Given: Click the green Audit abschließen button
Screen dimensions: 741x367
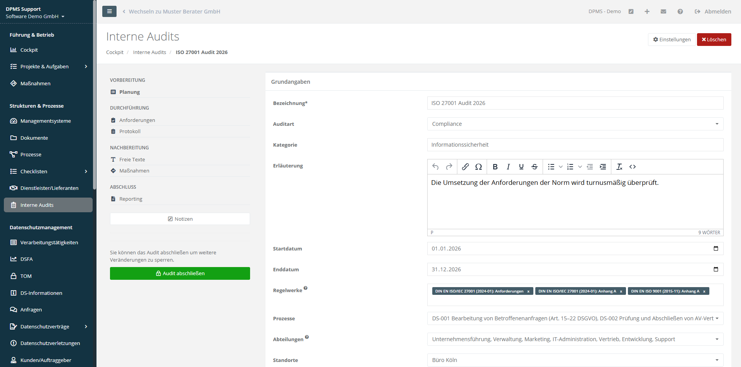Looking at the screenshot, I should 180,273.
